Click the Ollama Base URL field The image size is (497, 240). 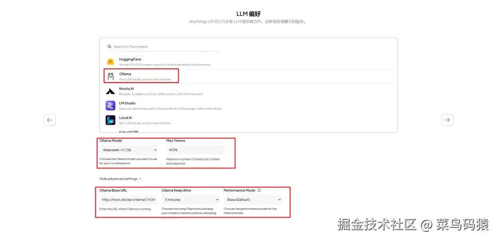coord(128,200)
